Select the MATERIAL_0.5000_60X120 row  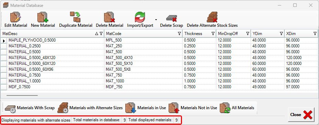159,64
